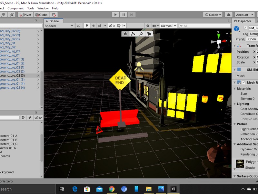Open the Component menu
Screen dimensions: 258x194
tap(15, 8)
